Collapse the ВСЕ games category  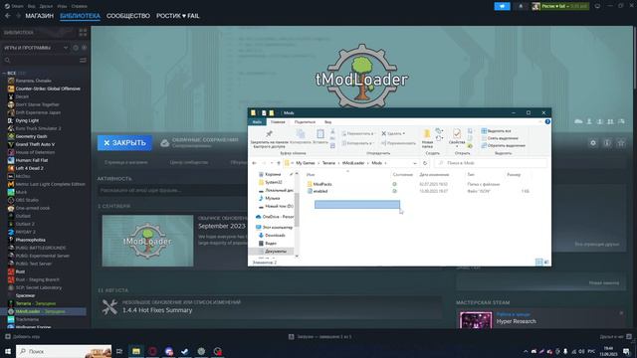click(x=4, y=73)
